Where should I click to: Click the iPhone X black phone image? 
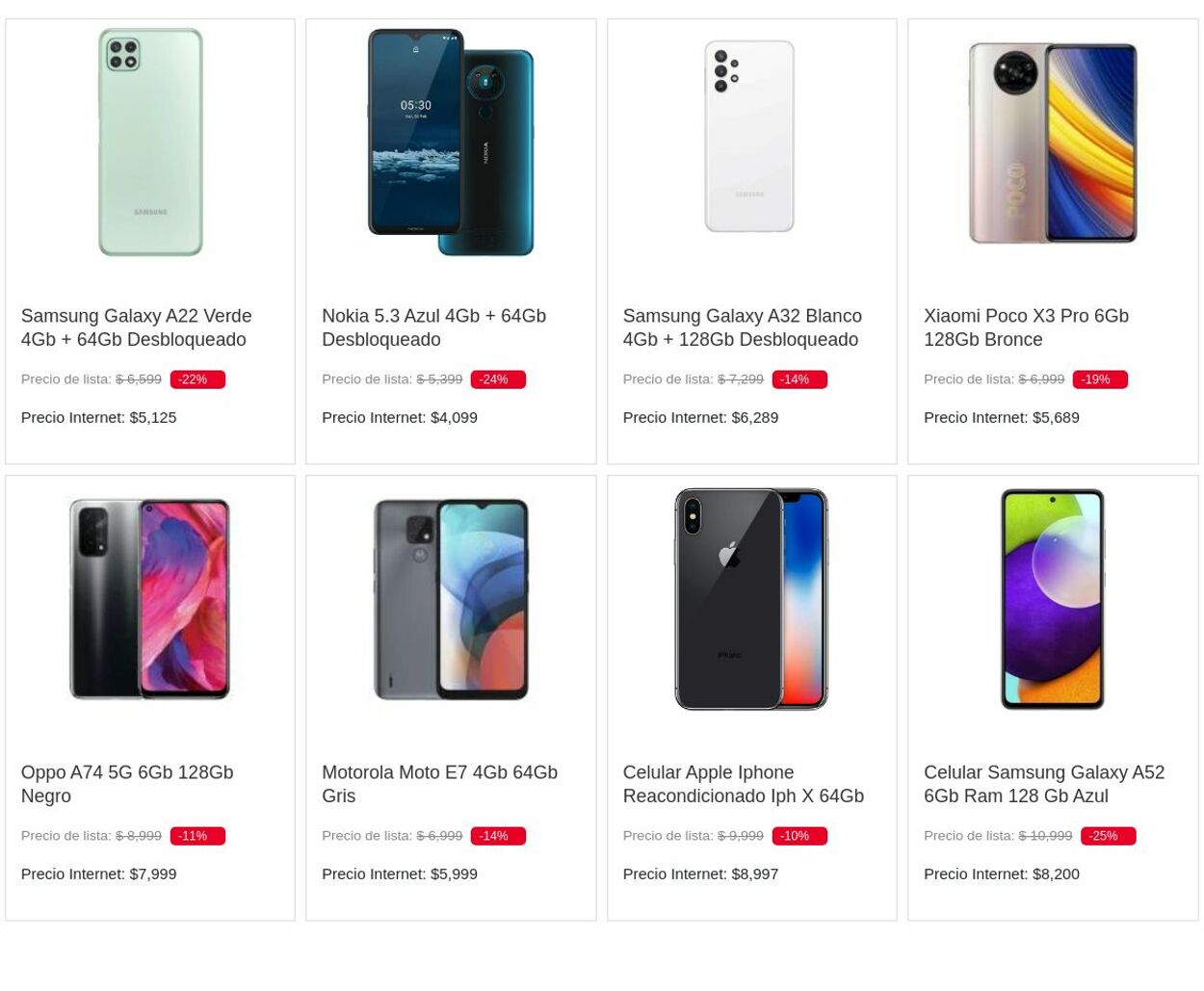[751, 598]
